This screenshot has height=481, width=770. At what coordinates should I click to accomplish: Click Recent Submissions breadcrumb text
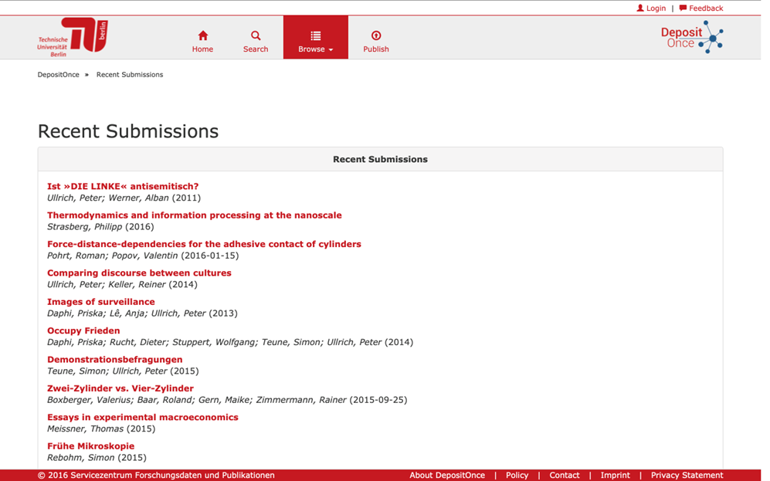tap(130, 75)
